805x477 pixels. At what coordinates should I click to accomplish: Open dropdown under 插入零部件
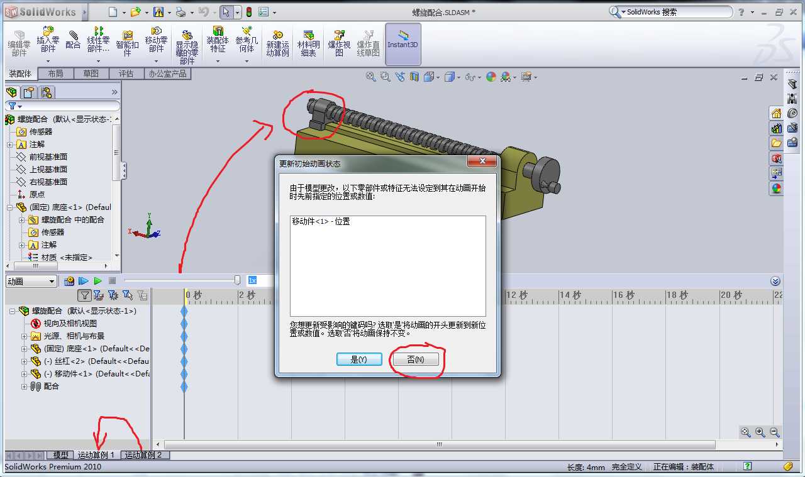click(x=48, y=61)
